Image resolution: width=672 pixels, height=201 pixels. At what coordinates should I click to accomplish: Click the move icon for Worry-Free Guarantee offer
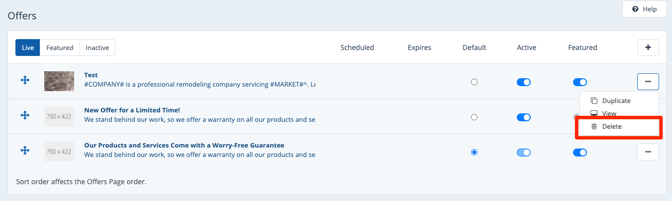pyautogui.click(x=25, y=151)
